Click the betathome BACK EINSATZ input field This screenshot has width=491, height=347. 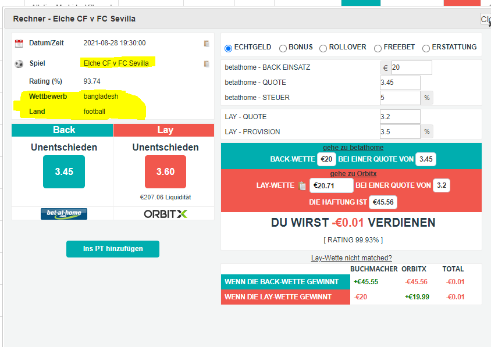coord(411,67)
